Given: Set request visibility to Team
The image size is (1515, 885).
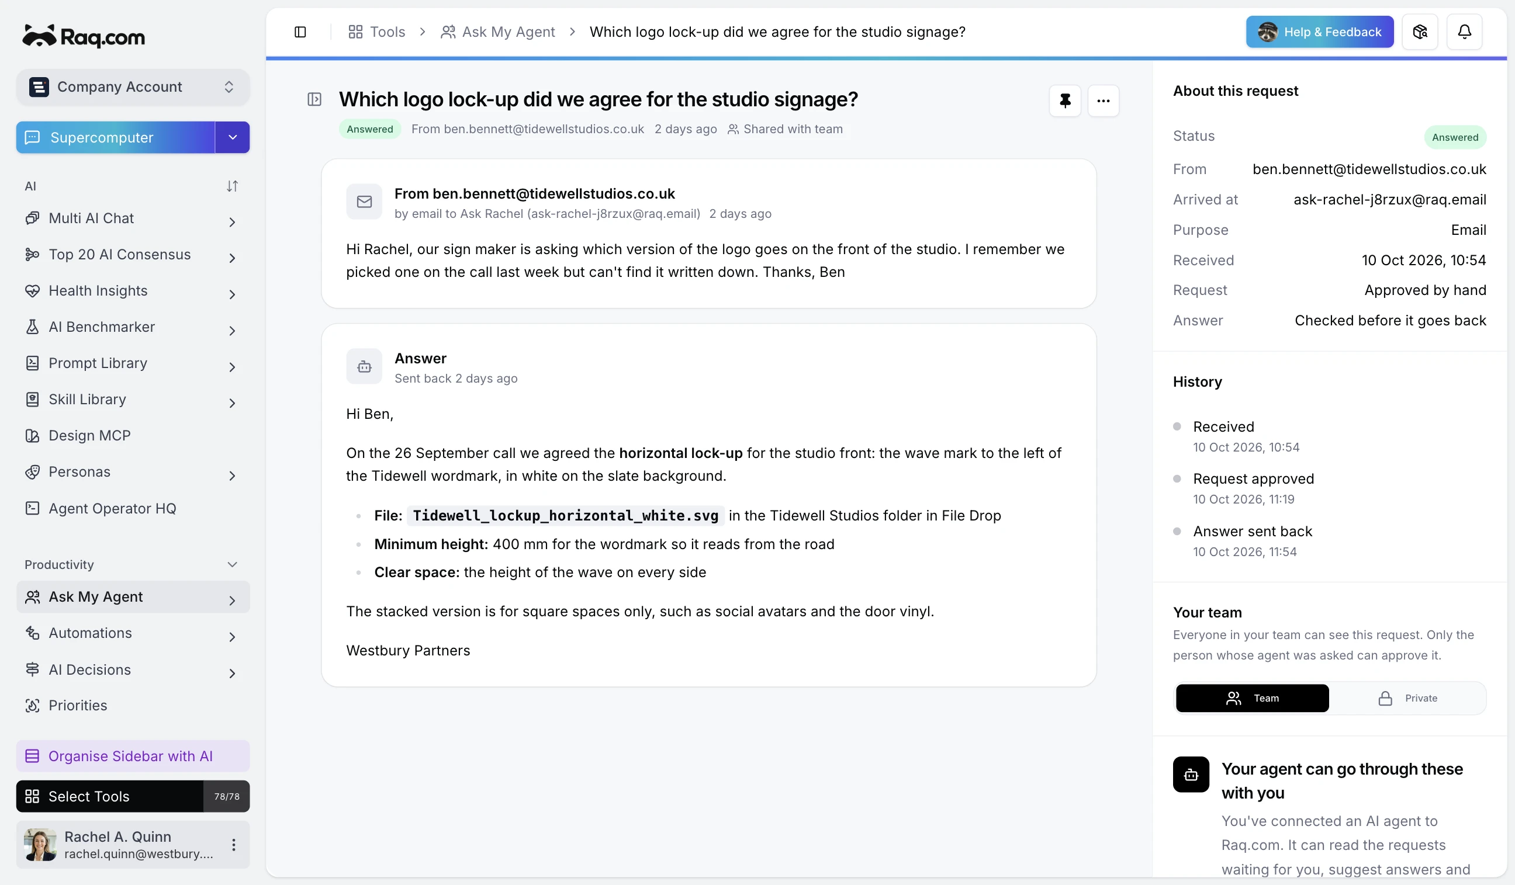Looking at the screenshot, I should point(1253,698).
